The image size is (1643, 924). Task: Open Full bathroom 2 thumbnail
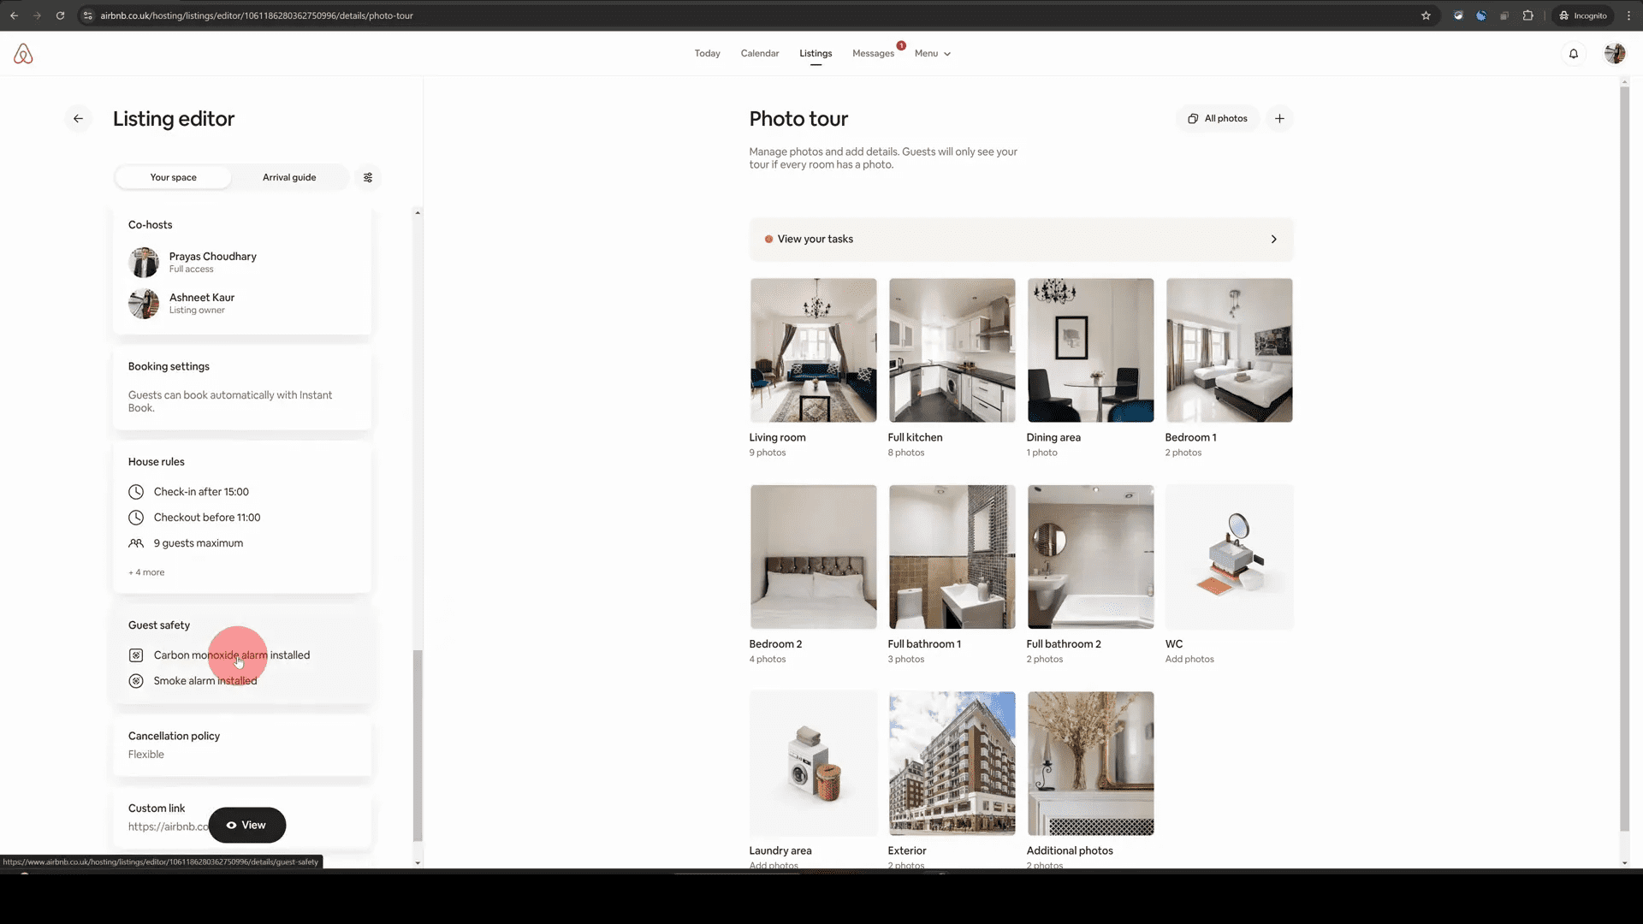pos(1090,557)
